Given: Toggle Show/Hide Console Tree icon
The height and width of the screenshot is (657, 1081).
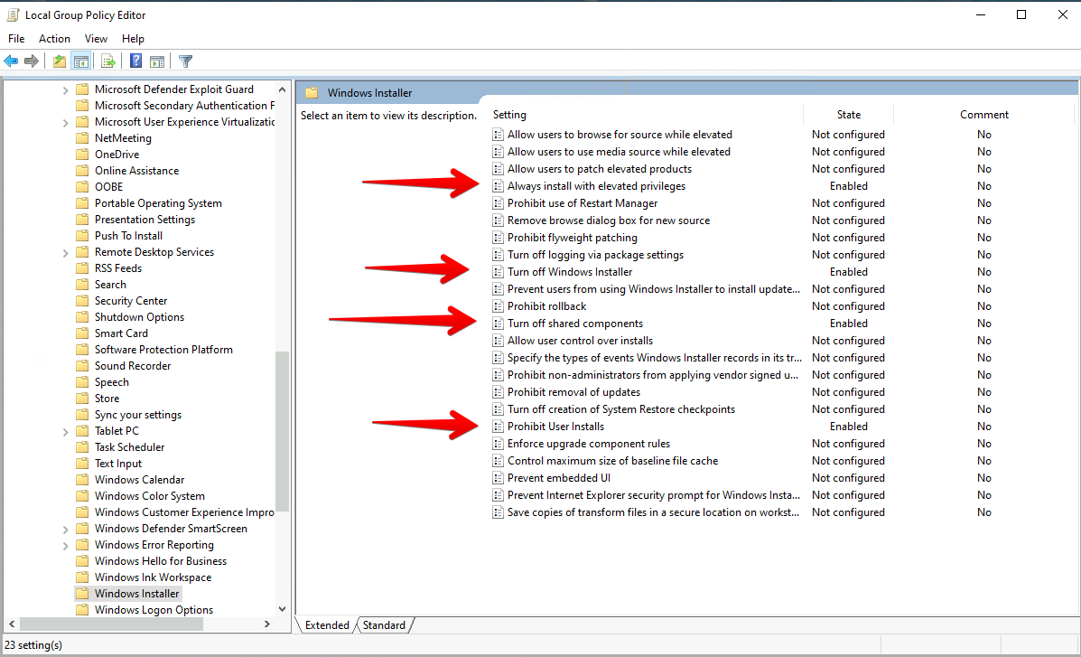Looking at the screenshot, I should pos(81,61).
